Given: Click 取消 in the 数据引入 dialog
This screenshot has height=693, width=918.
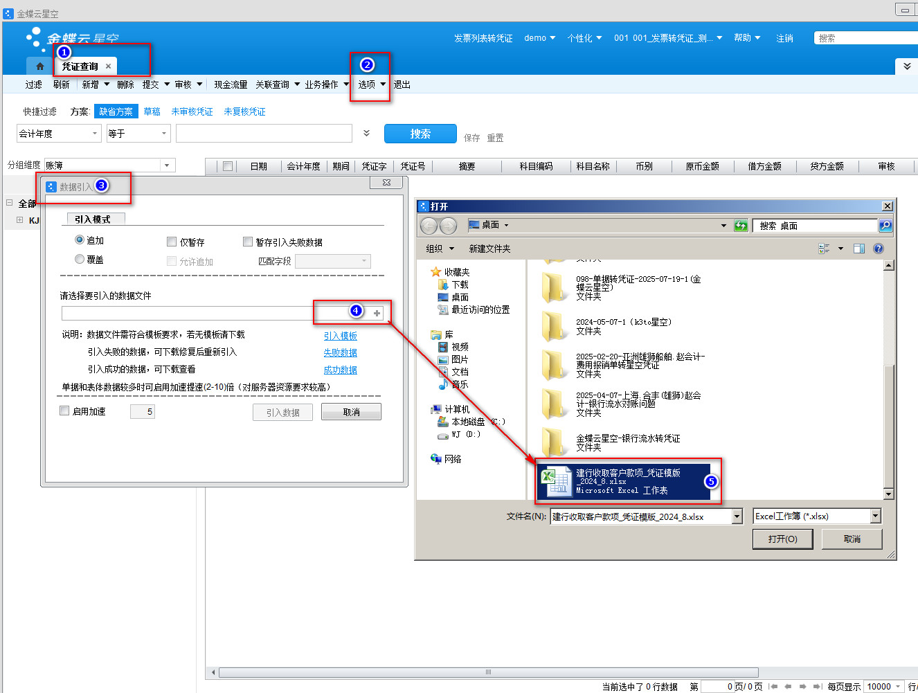Looking at the screenshot, I should coord(351,412).
